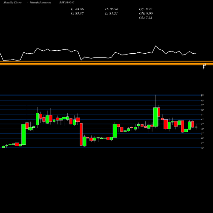
Task: Click the 12 price axis label
Action: (x=202, y=148)
